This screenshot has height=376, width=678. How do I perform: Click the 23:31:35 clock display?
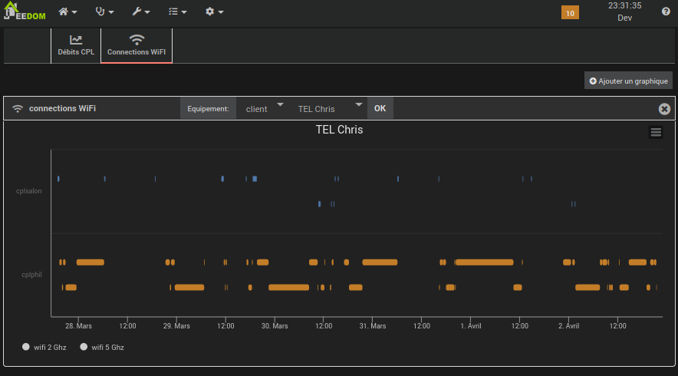pos(625,5)
